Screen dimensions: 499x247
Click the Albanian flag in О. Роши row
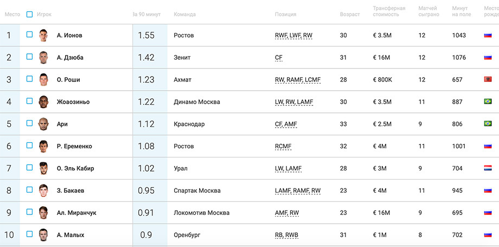coord(488,79)
